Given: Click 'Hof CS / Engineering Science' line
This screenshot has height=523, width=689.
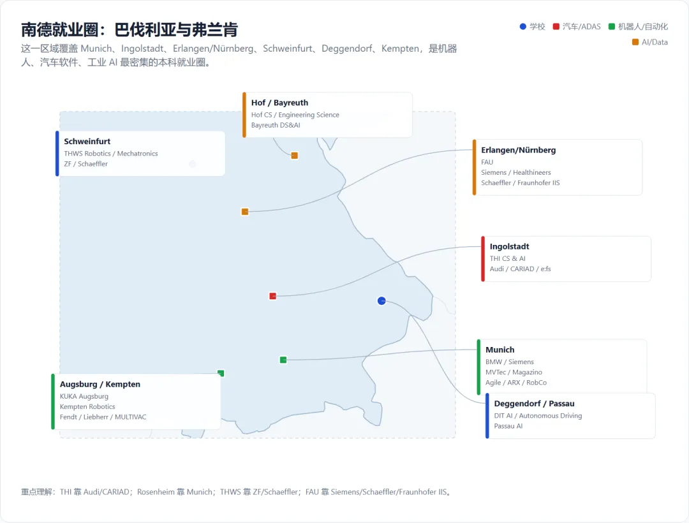Looking at the screenshot, I should click(295, 115).
